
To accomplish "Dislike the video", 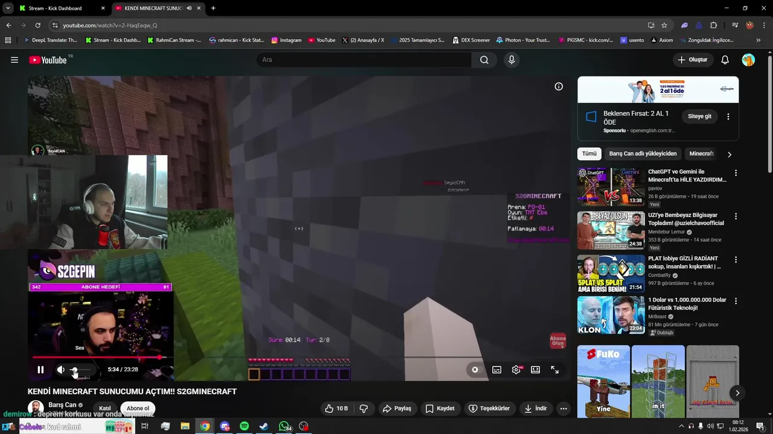I will tap(364, 408).
